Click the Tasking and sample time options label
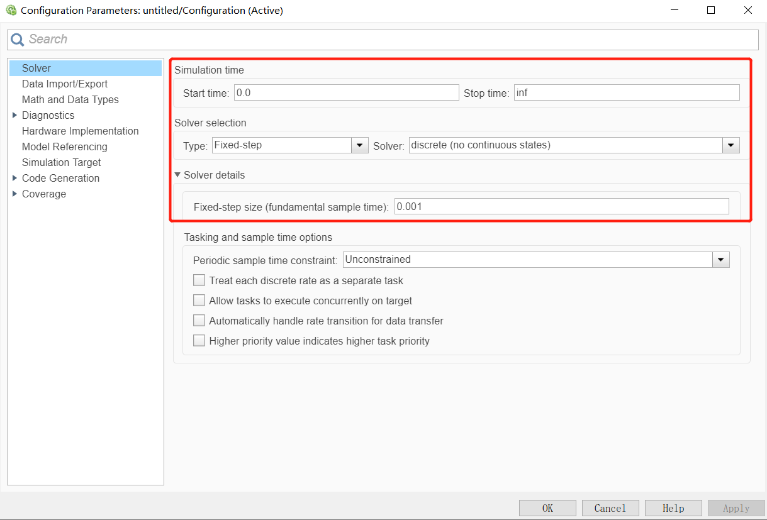This screenshot has width=767, height=520. tap(258, 237)
